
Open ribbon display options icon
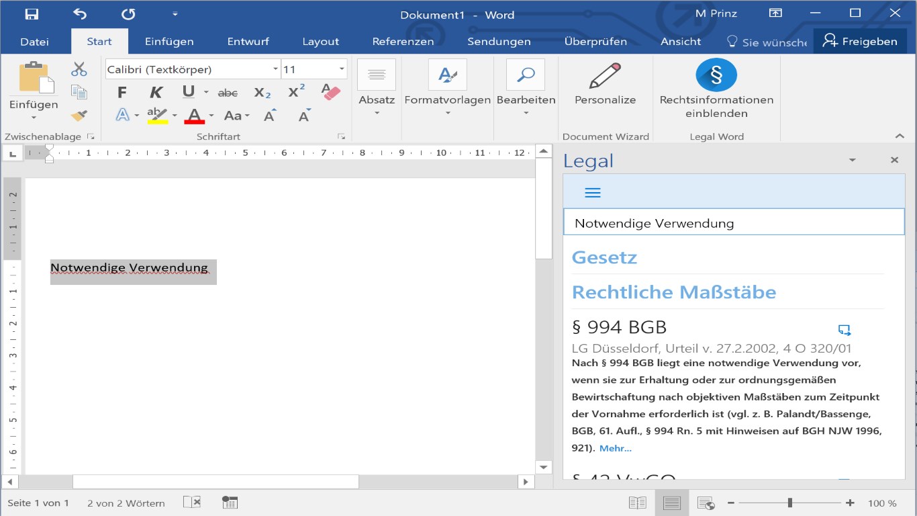(775, 13)
